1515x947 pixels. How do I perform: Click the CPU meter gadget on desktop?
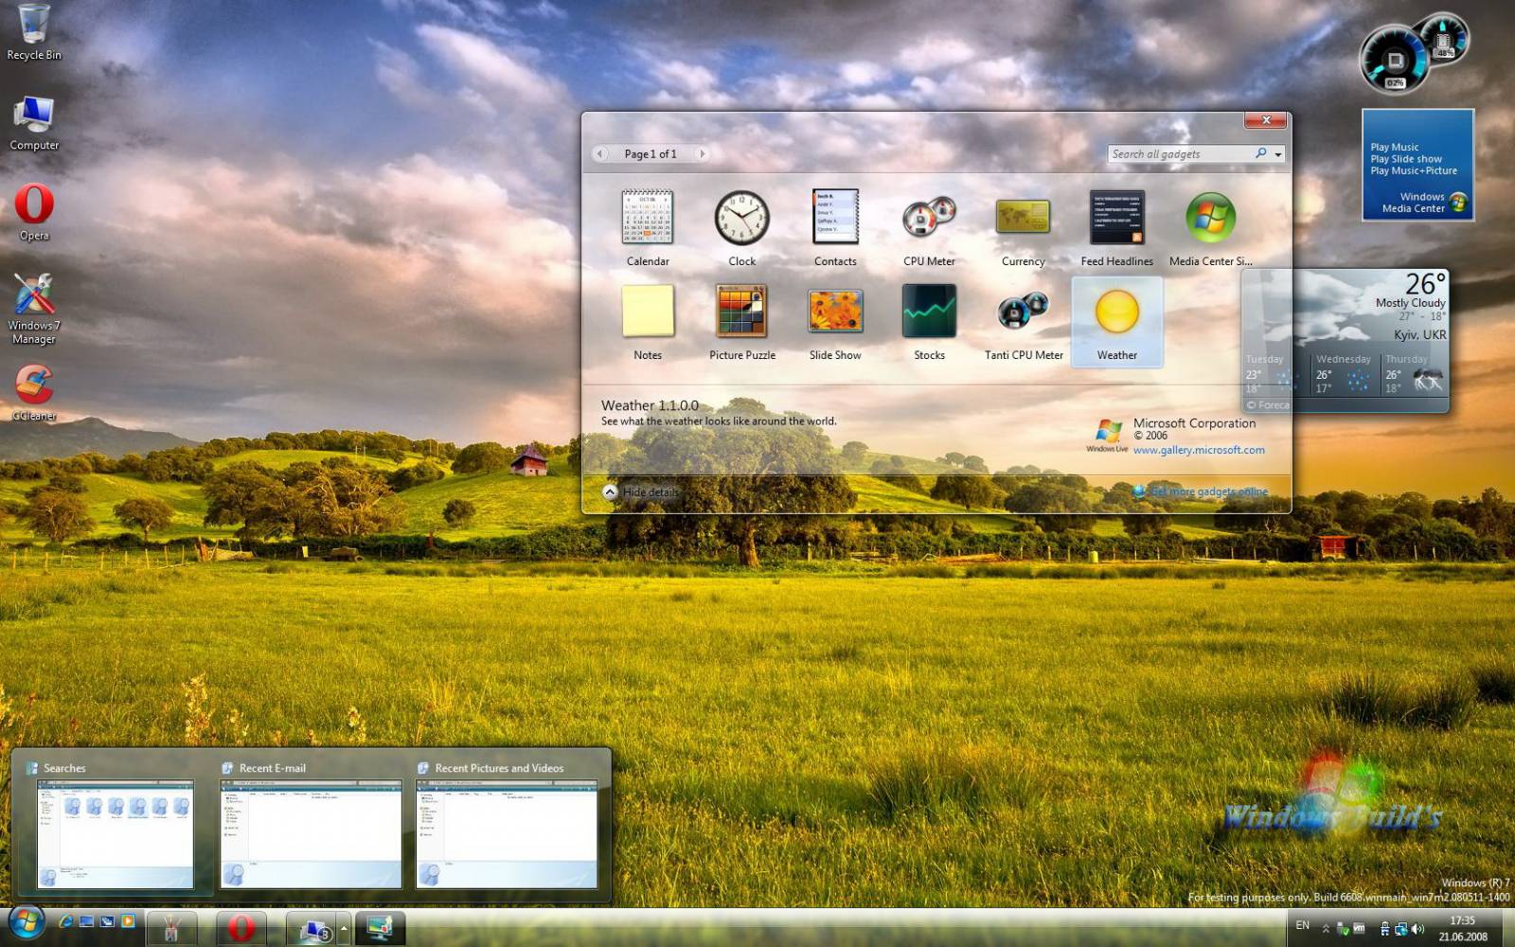pyautogui.click(x=1414, y=52)
